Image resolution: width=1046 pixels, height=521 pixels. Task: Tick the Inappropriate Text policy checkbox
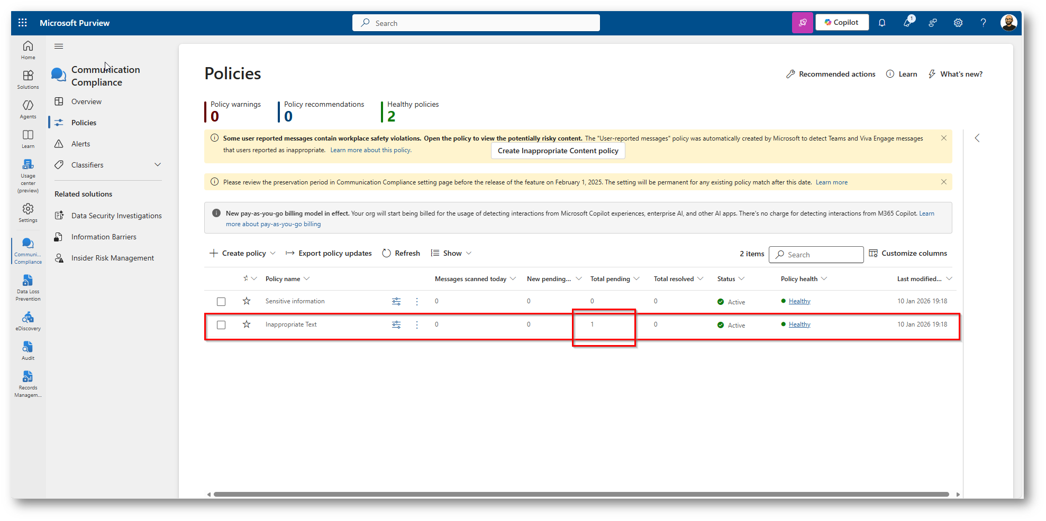click(221, 325)
